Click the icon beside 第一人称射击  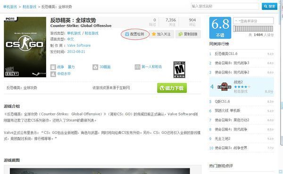point(138,67)
